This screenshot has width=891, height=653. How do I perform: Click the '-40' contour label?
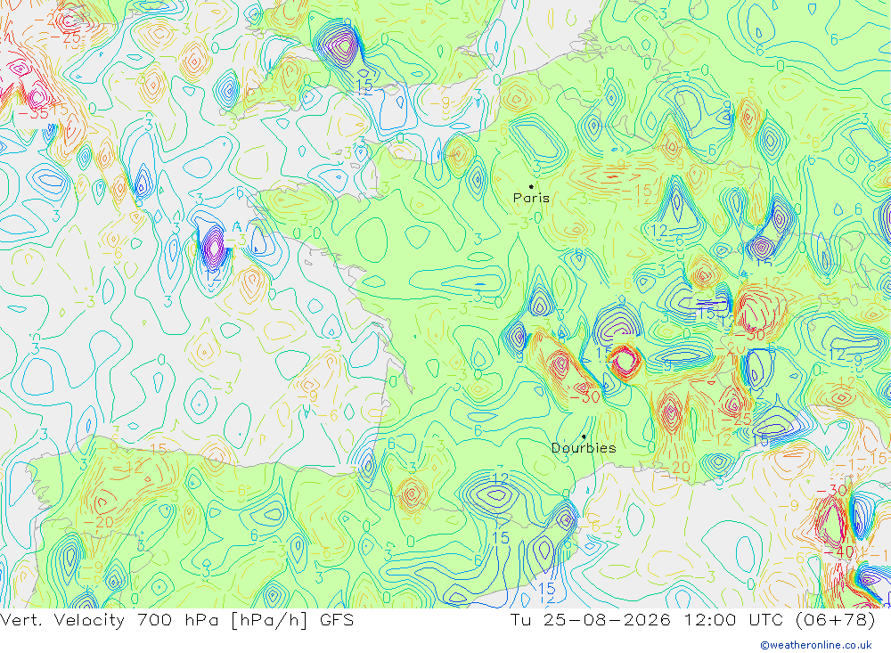838,551
